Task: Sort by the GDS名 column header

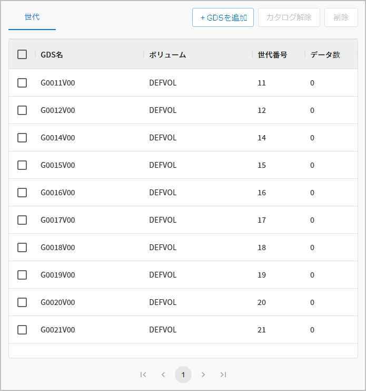Action: (x=52, y=55)
